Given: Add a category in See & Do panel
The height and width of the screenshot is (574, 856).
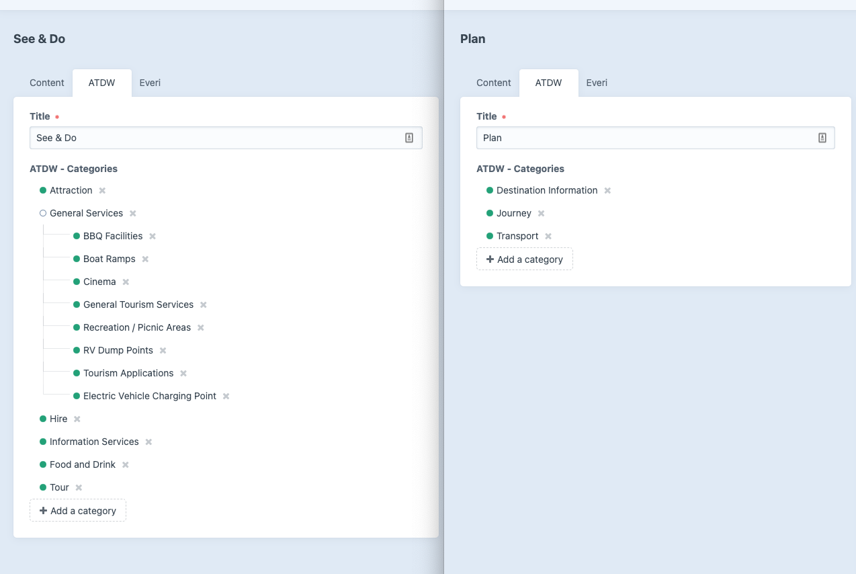Looking at the screenshot, I should pyautogui.click(x=78, y=511).
